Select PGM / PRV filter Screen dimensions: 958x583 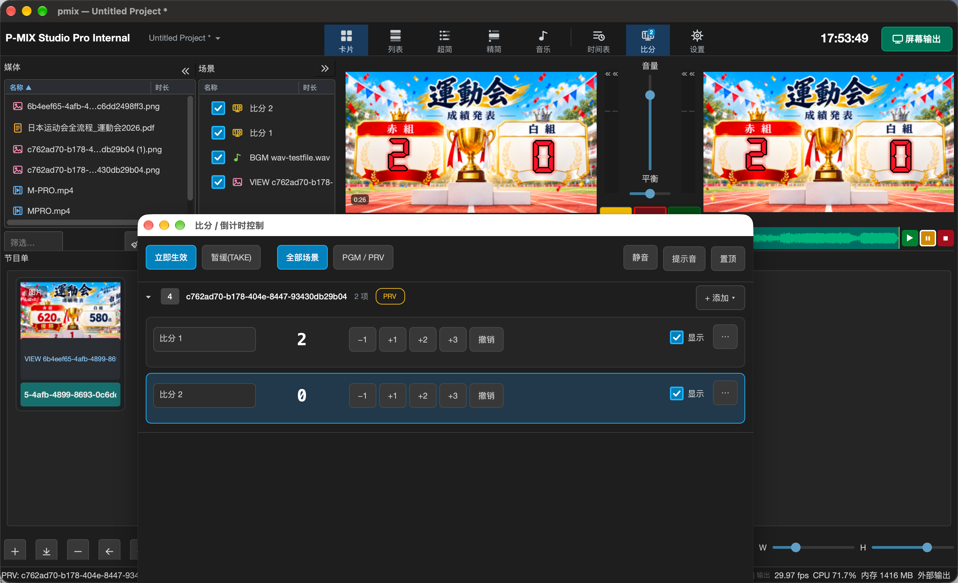click(x=363, y=257)
